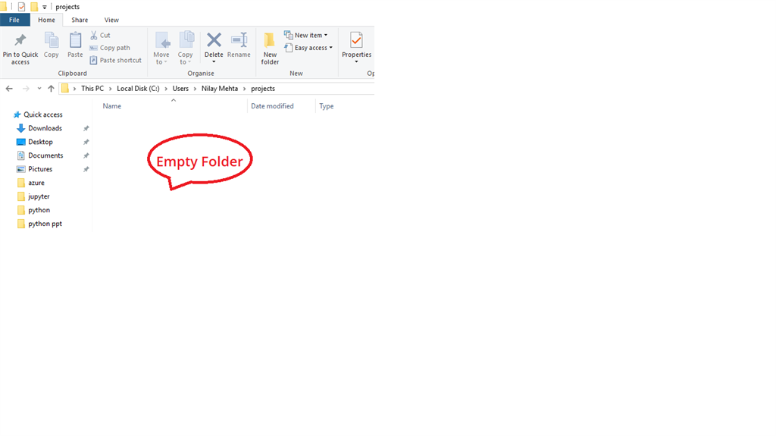The image size is (776, 436).
Task: Click the forward navigation arrow
Action: pos(26,89)
